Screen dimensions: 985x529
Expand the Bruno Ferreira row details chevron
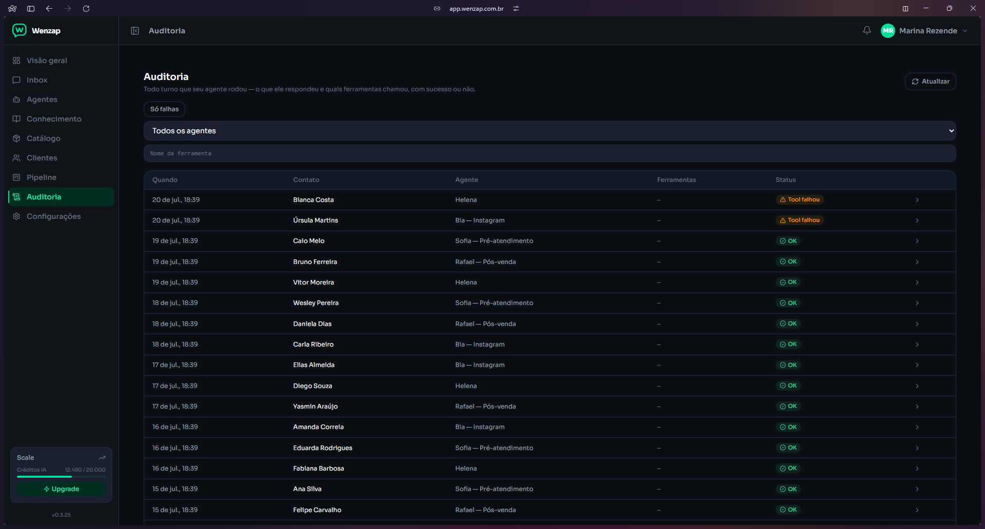click(917, 262)
